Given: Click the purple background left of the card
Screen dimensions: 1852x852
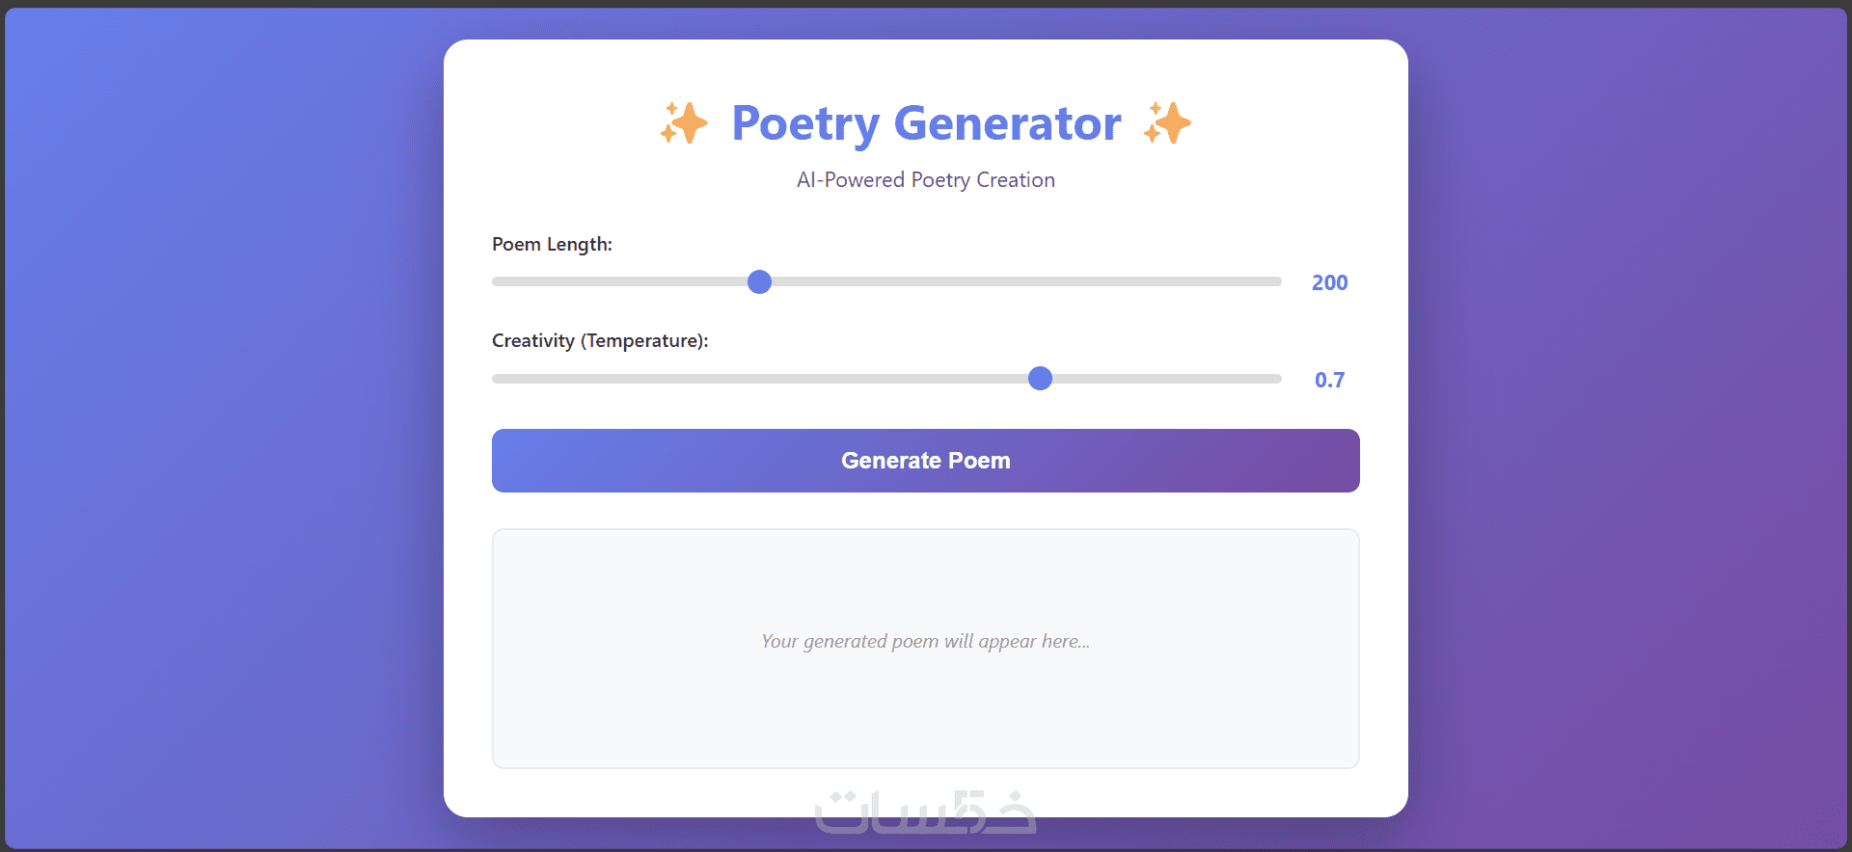Looking at the screenshot, I should pos(222,424).
